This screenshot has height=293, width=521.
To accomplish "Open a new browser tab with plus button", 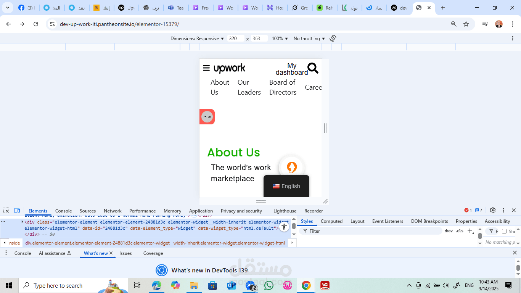I will 442,8.
